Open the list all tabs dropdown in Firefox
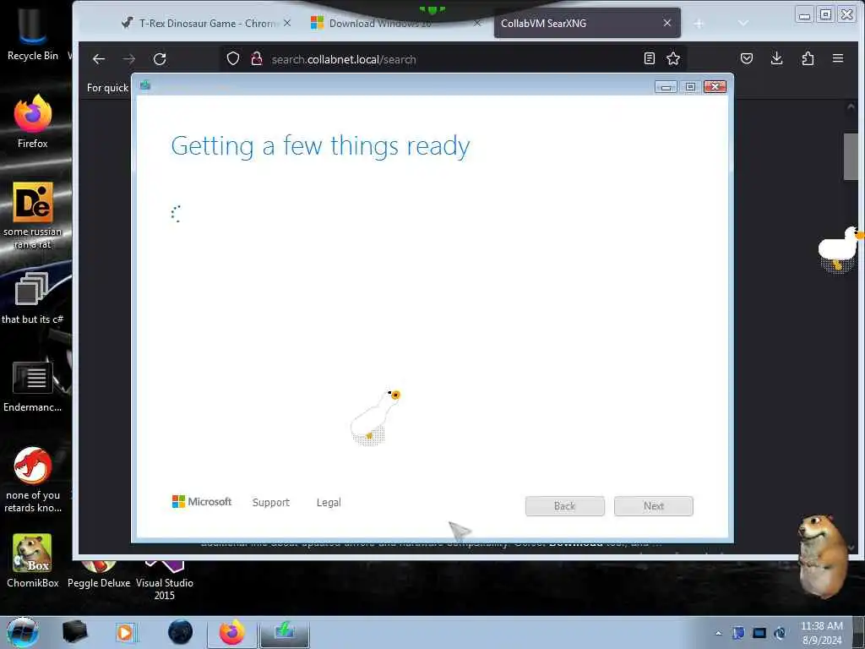 743,23
